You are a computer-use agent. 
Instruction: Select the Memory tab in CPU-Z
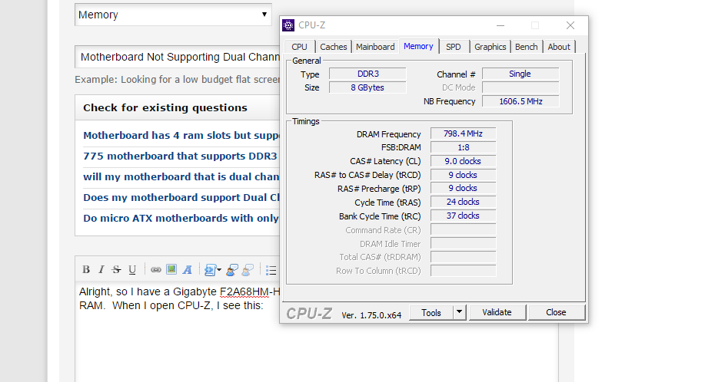click(x=418, y=46)
